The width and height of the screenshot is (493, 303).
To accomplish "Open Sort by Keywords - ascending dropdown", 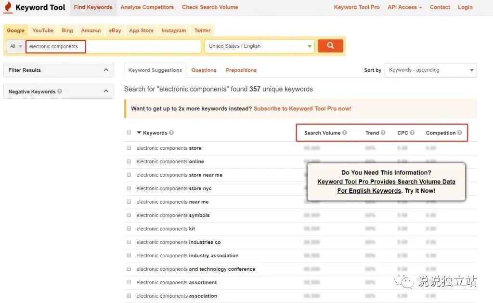I will tap(431, 70).
